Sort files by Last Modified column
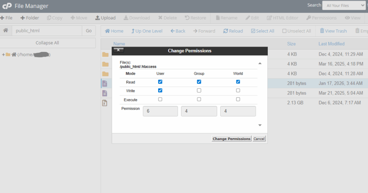368x193 pixels. click(331, 44)
